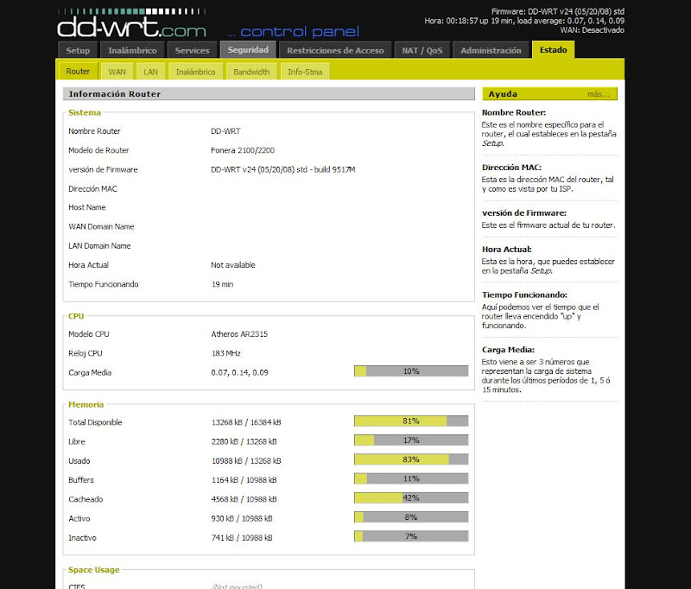Open the Bandwidth sub-tab

(251, 72)
